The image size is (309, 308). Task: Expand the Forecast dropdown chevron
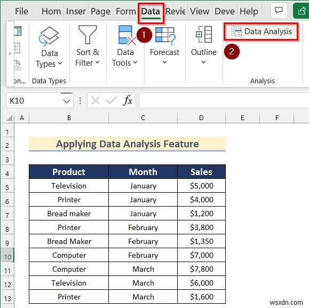click(164, 62)
